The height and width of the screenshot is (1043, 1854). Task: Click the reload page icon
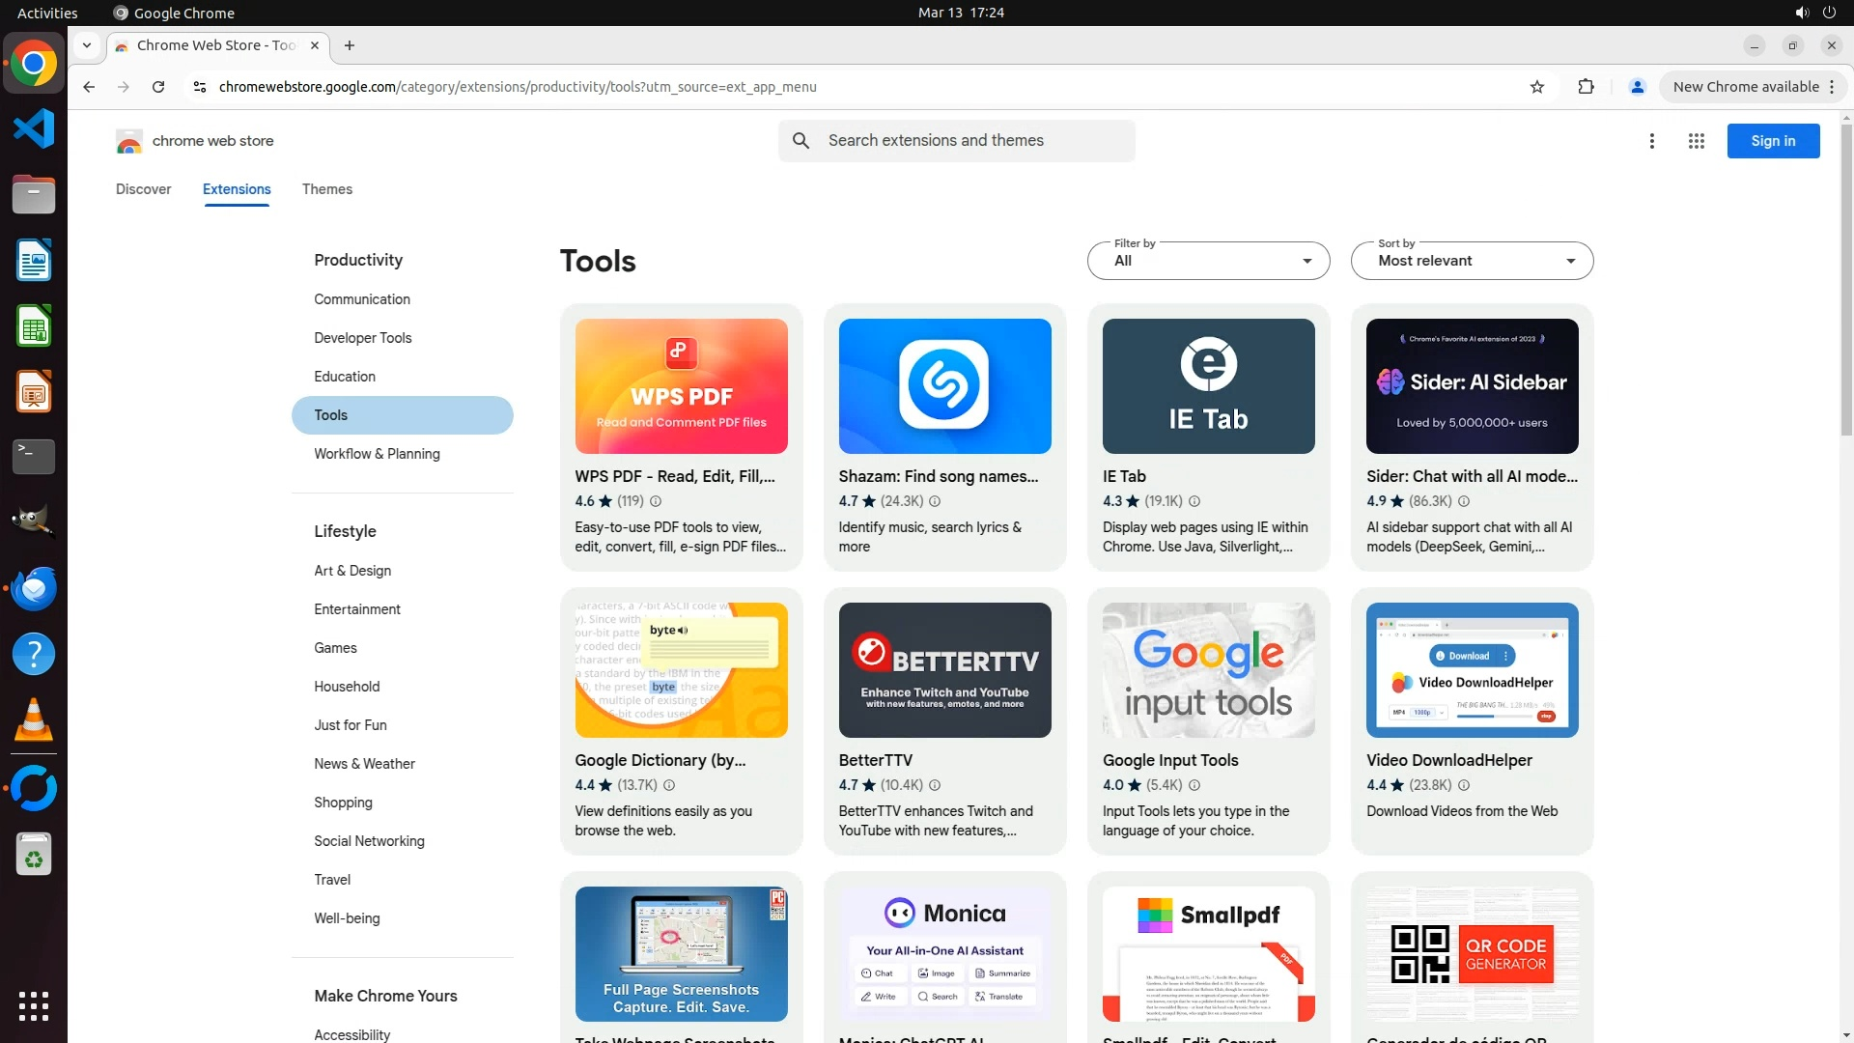(158, 87)
